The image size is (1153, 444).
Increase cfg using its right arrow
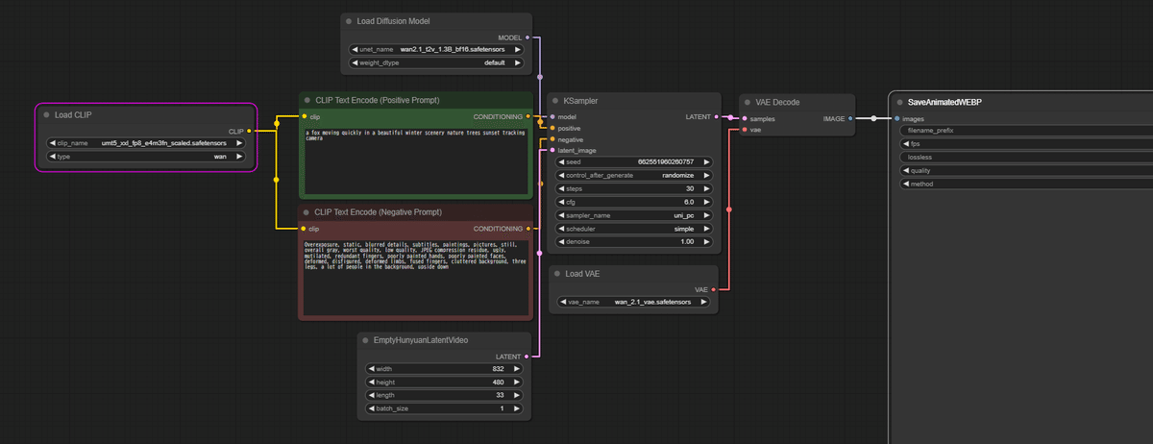point(706,203)
